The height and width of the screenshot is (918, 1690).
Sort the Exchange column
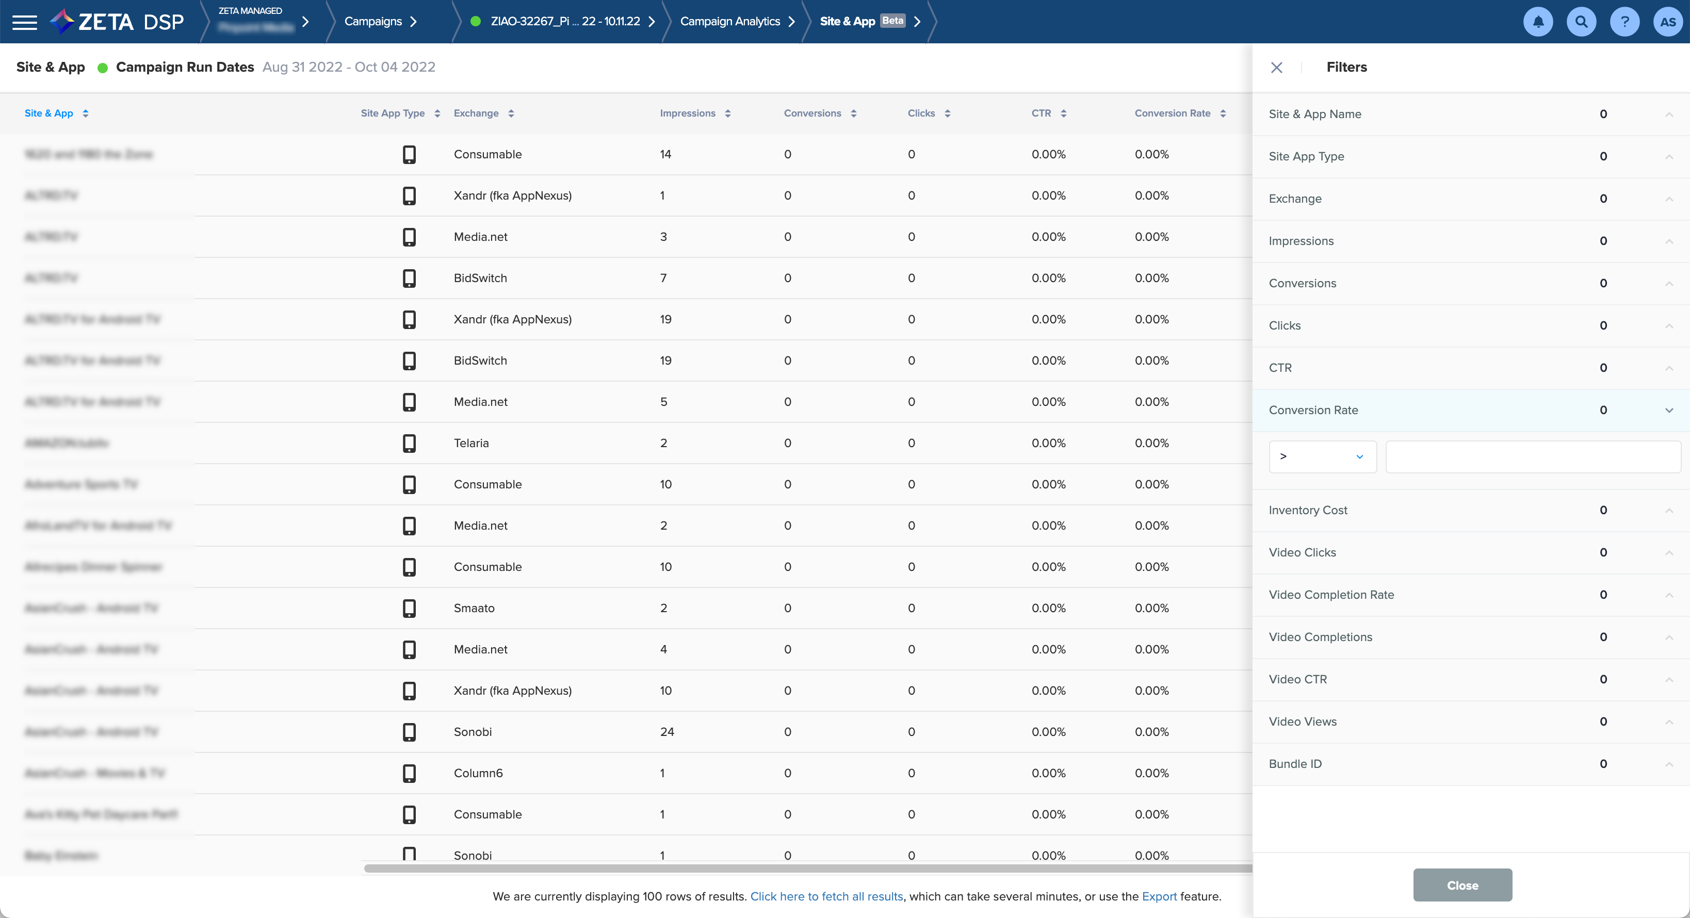pyautogui.click(x=511, y=113)
